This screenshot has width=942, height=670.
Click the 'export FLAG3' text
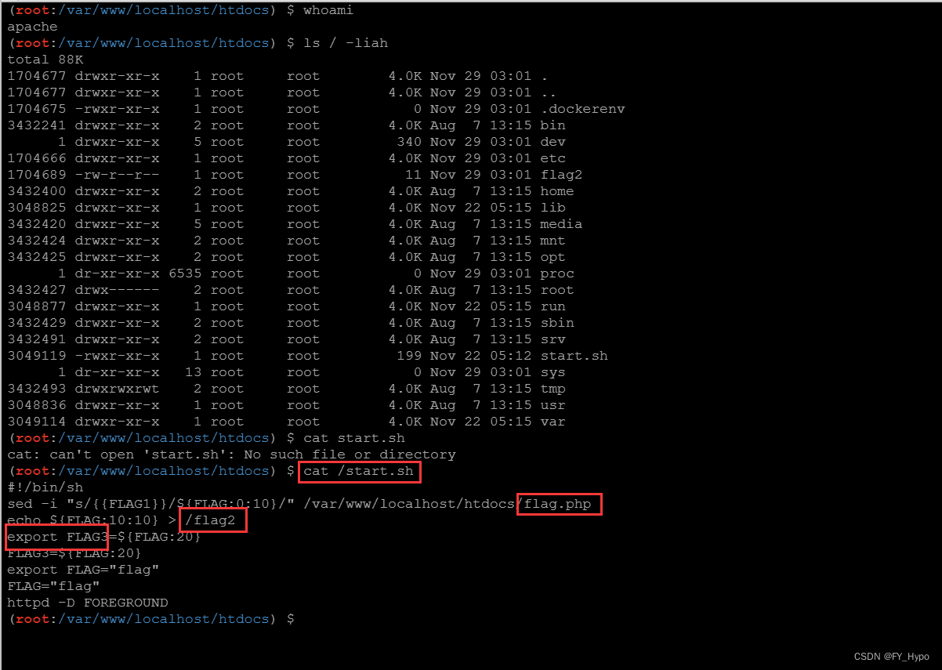coord(57,537)
